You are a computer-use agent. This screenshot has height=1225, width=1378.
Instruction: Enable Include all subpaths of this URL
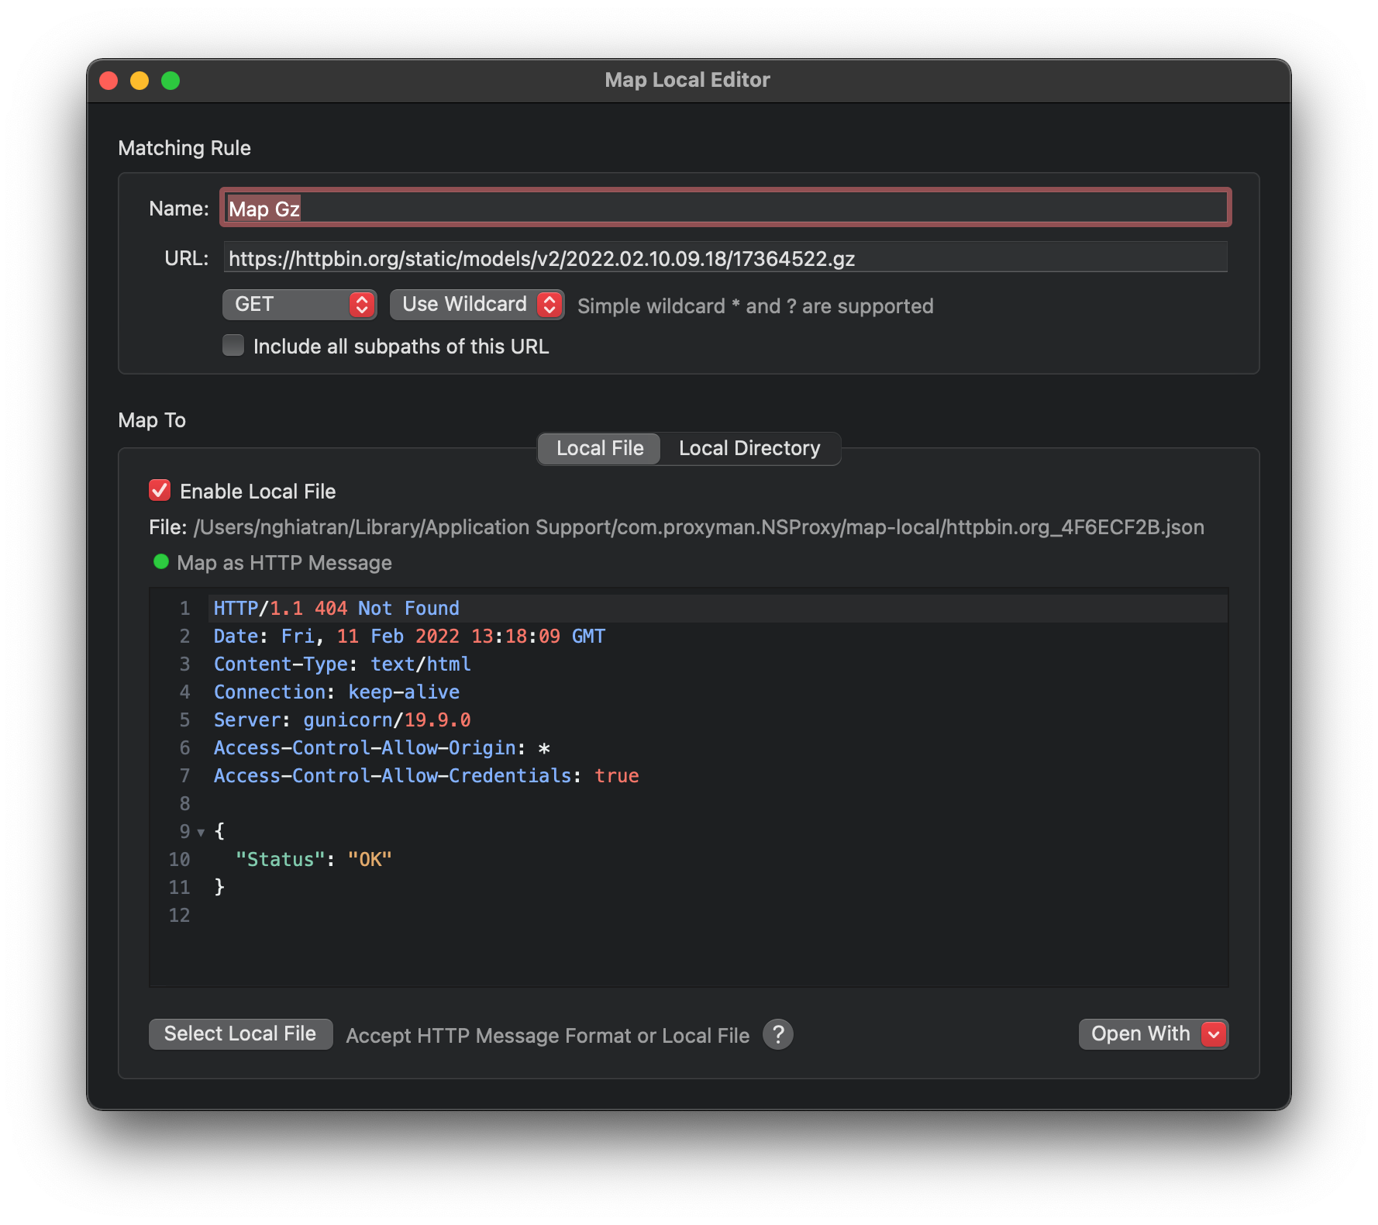coord(233,345)
